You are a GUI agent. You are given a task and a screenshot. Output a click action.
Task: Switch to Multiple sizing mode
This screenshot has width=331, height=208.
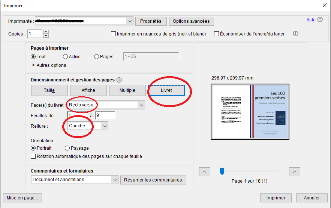127,90
